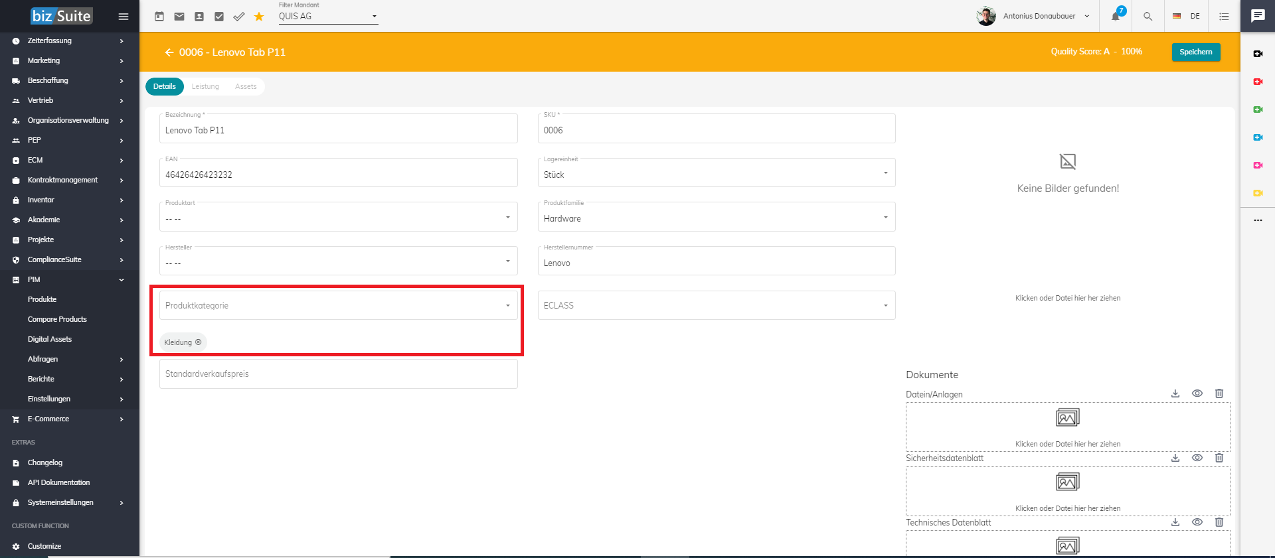This screenshot has width=1275, height=558.
Task: Click the SKU input field 0006
Action: [717, 128]
